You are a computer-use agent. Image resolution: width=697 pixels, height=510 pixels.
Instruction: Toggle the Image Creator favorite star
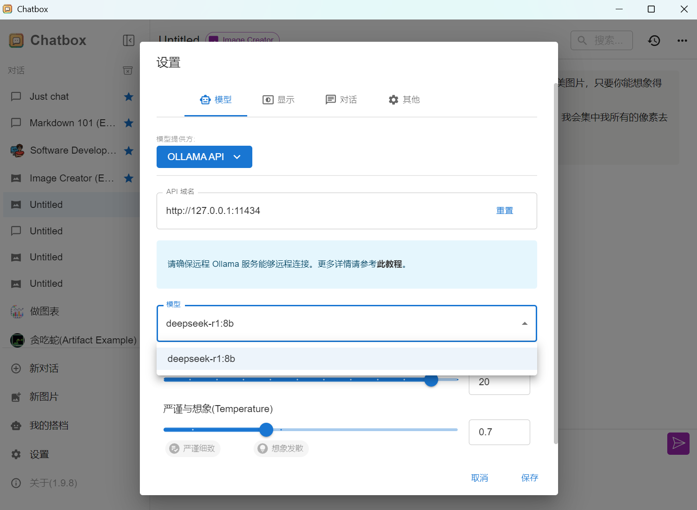[x=129, y=178]
